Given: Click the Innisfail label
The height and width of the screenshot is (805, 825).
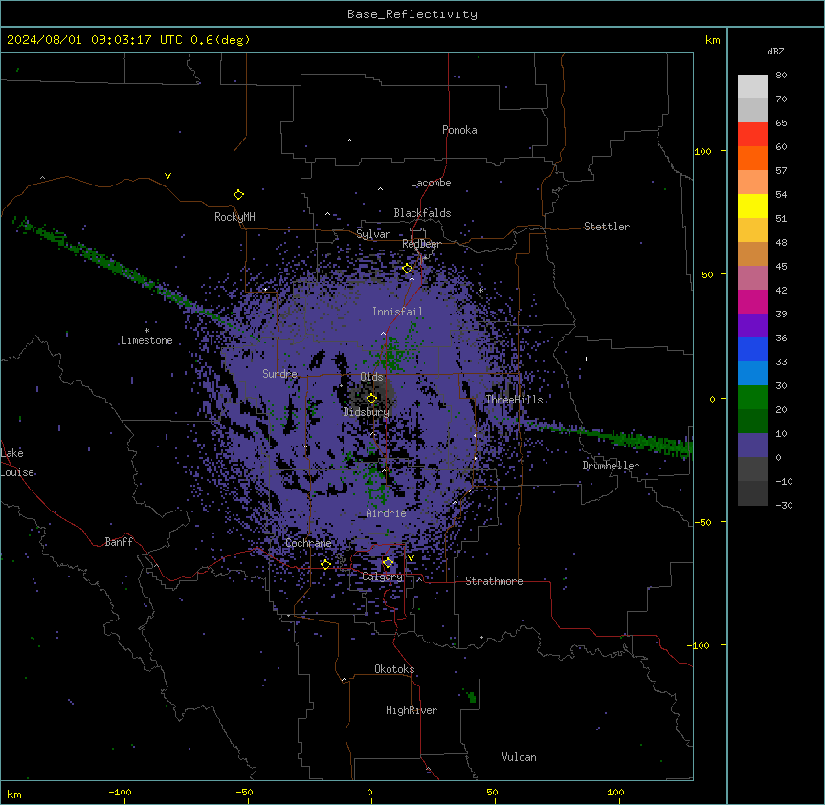Looking at the screenshot, I should [x=397, y=312].
